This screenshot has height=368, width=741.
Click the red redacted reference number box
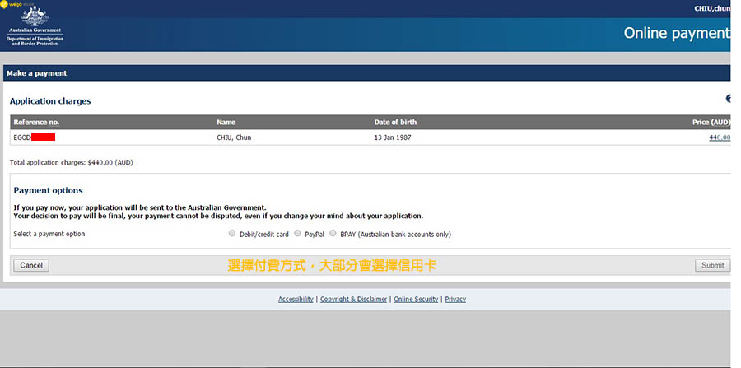click(x=43, y=137)
